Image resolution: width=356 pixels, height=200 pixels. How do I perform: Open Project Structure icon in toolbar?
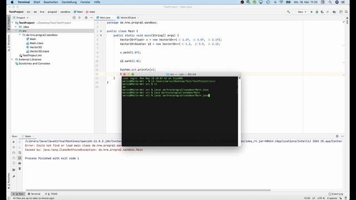pyautogui.click(x=334, y=12)
